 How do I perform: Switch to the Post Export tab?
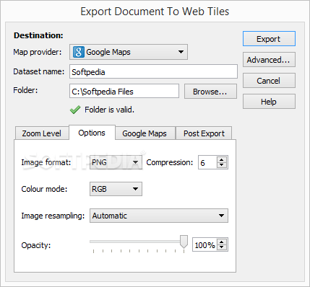204,133
